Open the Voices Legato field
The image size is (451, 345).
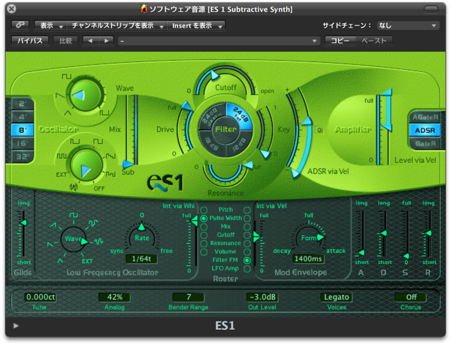(x=336, y=297)
